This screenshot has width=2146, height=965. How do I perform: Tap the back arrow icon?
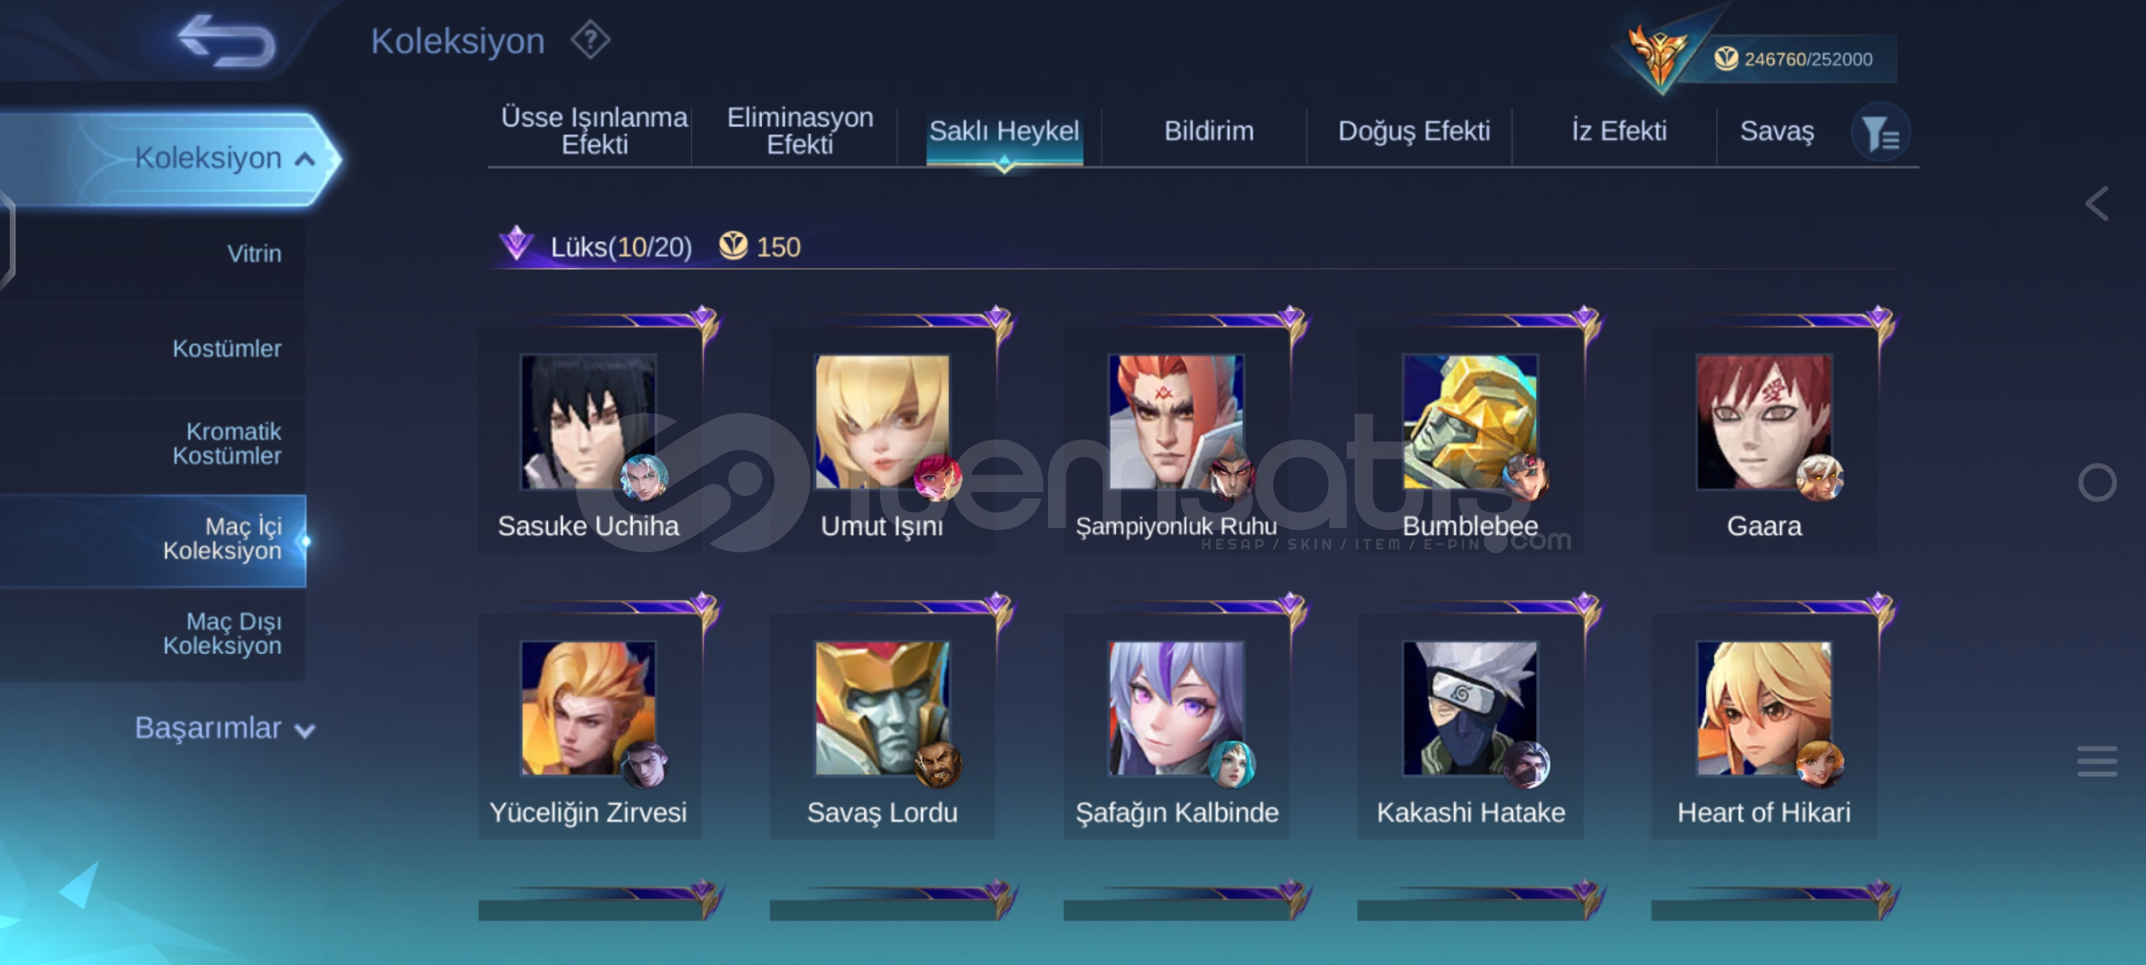[226, 41]
